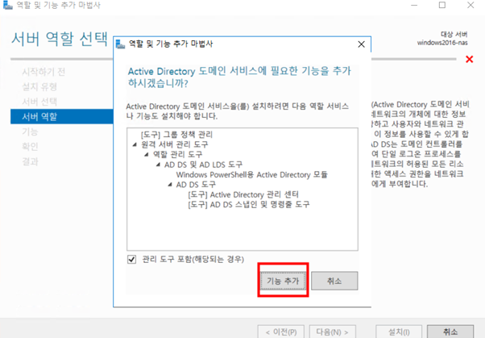
Task: Maximize the main wizard window
Action: (442, 6)
